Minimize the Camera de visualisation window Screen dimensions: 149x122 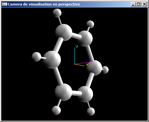[133, 4]
